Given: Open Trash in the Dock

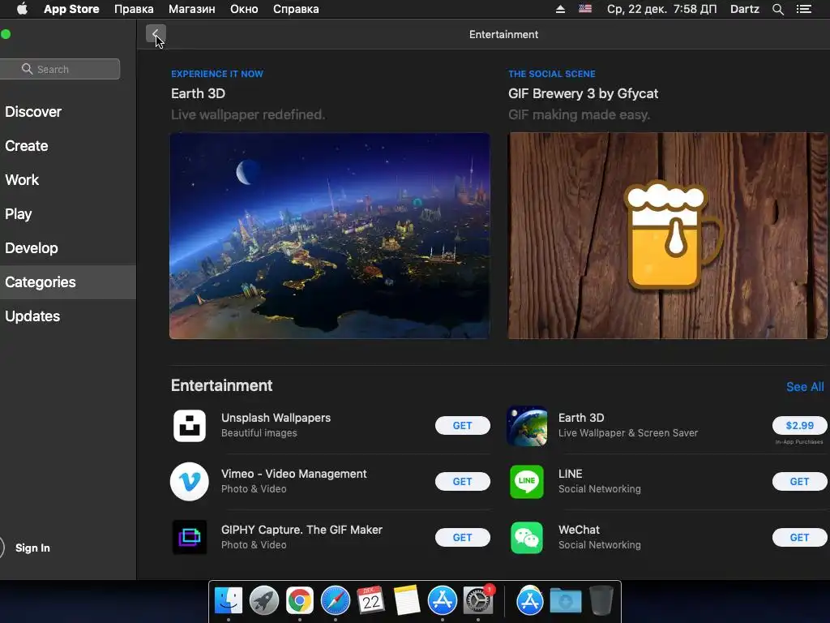Looking at the screenshot, I should pos(601,599).
